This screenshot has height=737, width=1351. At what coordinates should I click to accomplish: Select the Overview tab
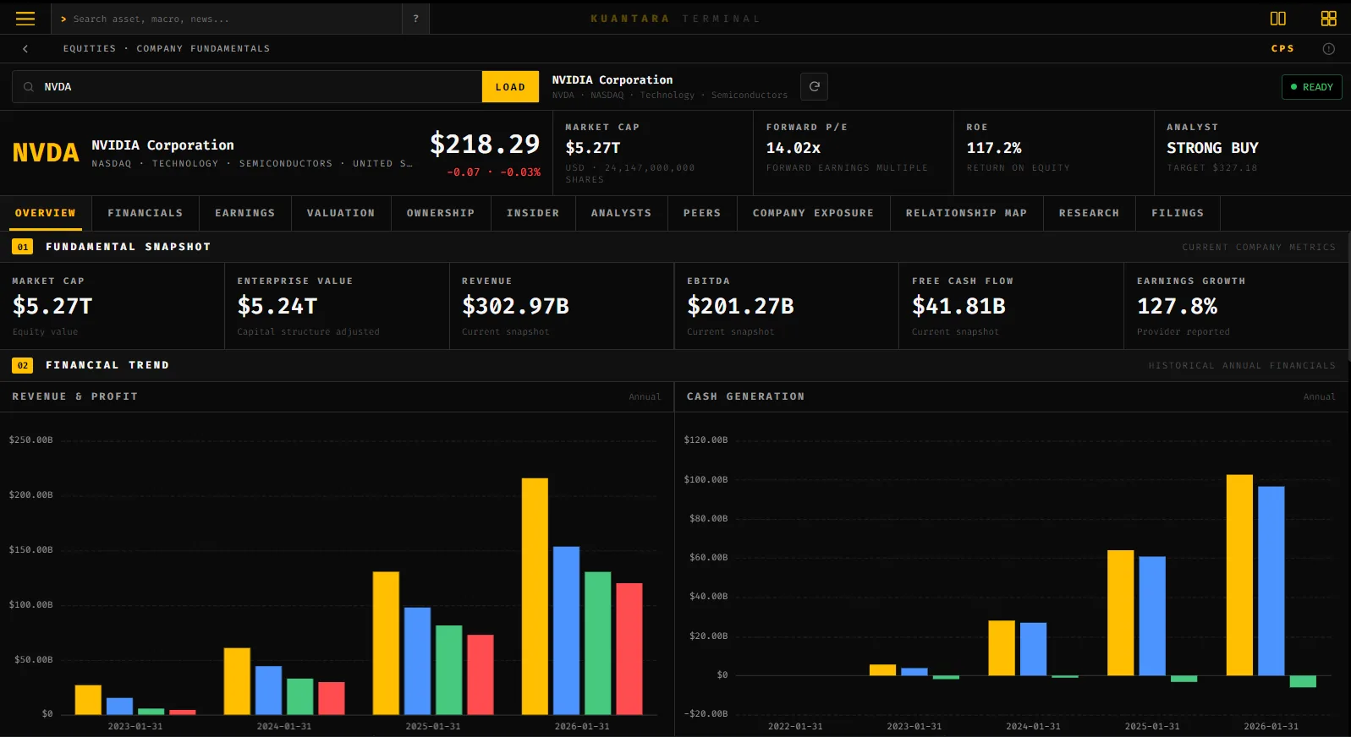(x=45, y=213)
